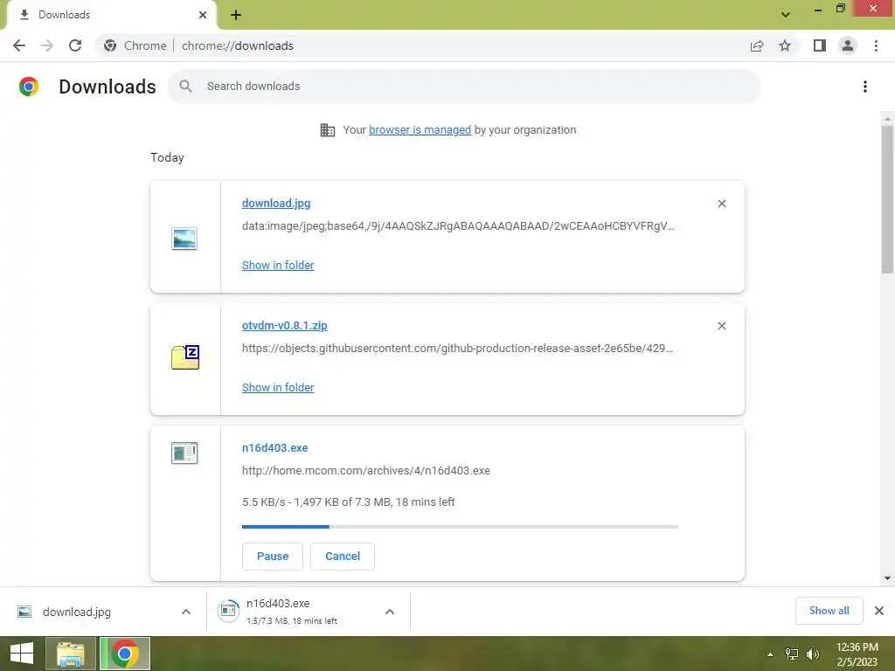Remove download.jpg from the list

click(x=721, y=204)
